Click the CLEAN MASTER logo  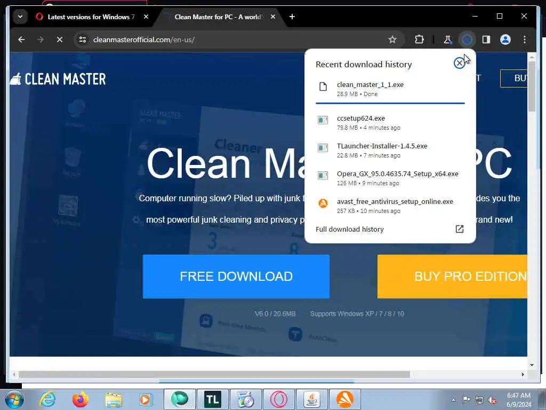pyautogui.click(x=58, y=79)
